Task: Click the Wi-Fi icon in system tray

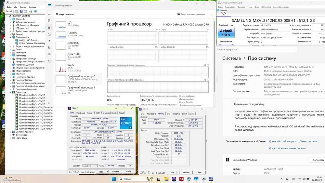Action: pyautogui.click(x=300, y=179)
